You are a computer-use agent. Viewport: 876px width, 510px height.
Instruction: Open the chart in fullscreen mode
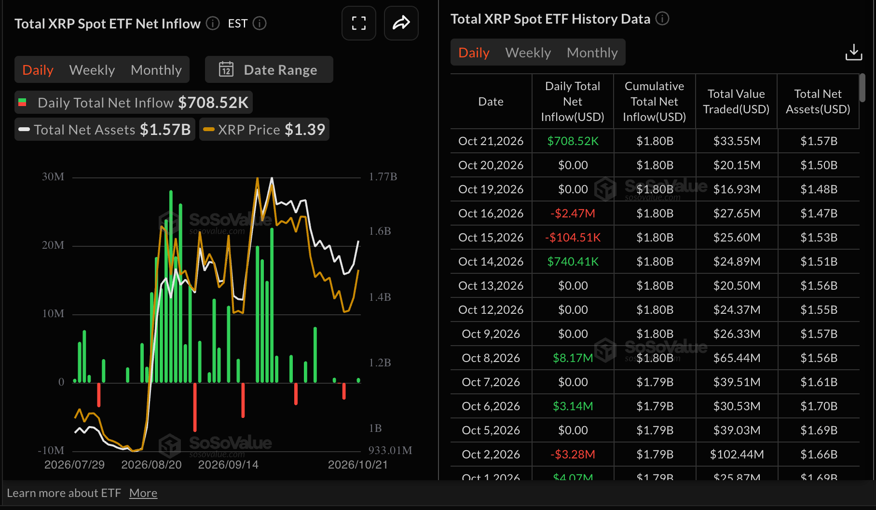pos(358,23)
